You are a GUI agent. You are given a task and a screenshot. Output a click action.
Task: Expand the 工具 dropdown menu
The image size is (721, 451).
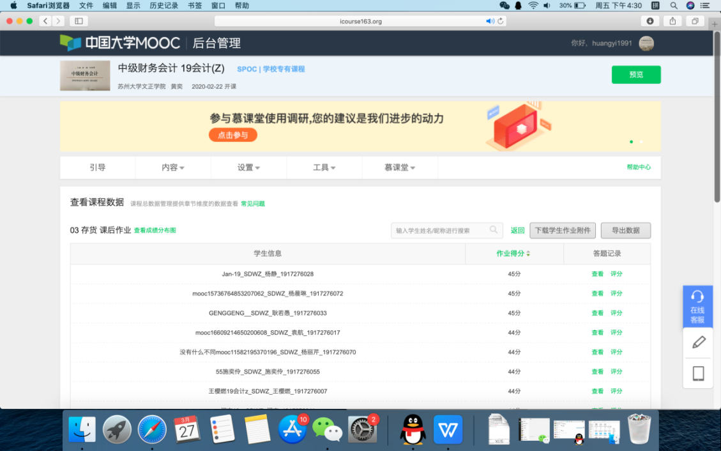click(324, 167)
